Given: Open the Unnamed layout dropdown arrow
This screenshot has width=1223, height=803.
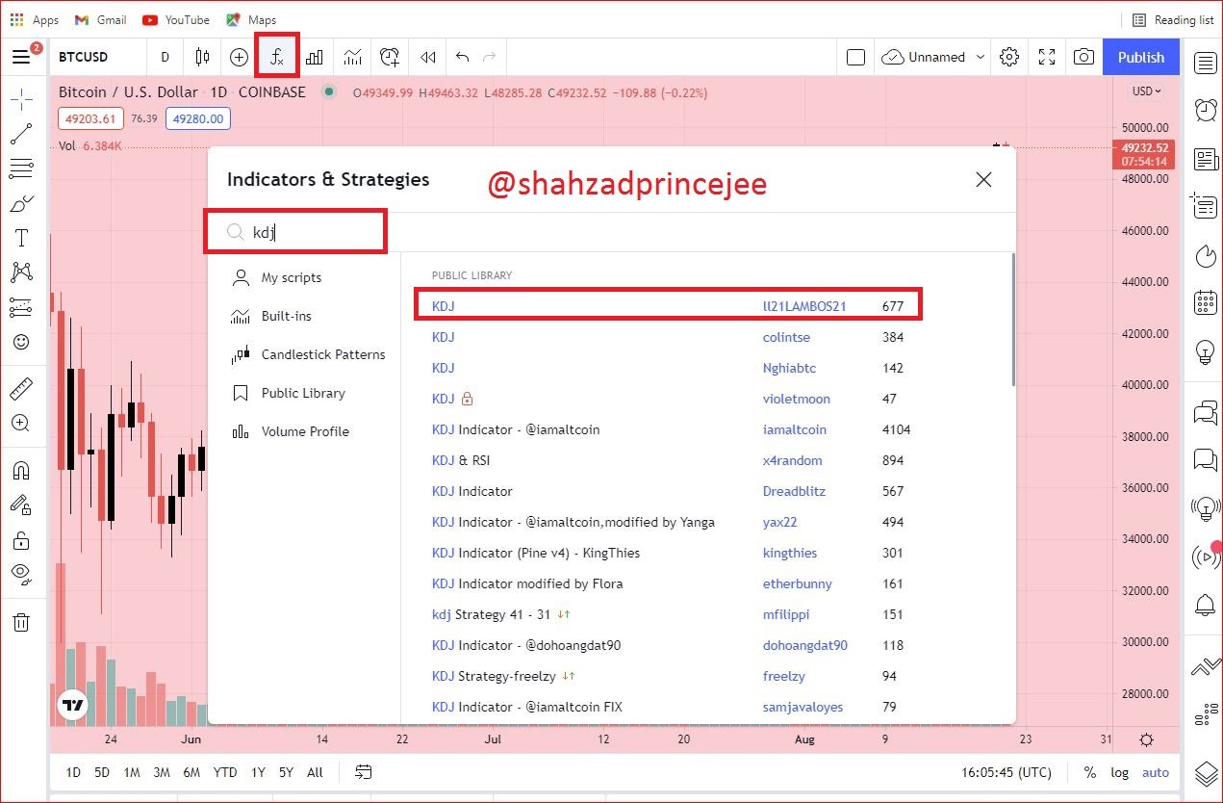Looking at the screenshot, I should point(981,57).
